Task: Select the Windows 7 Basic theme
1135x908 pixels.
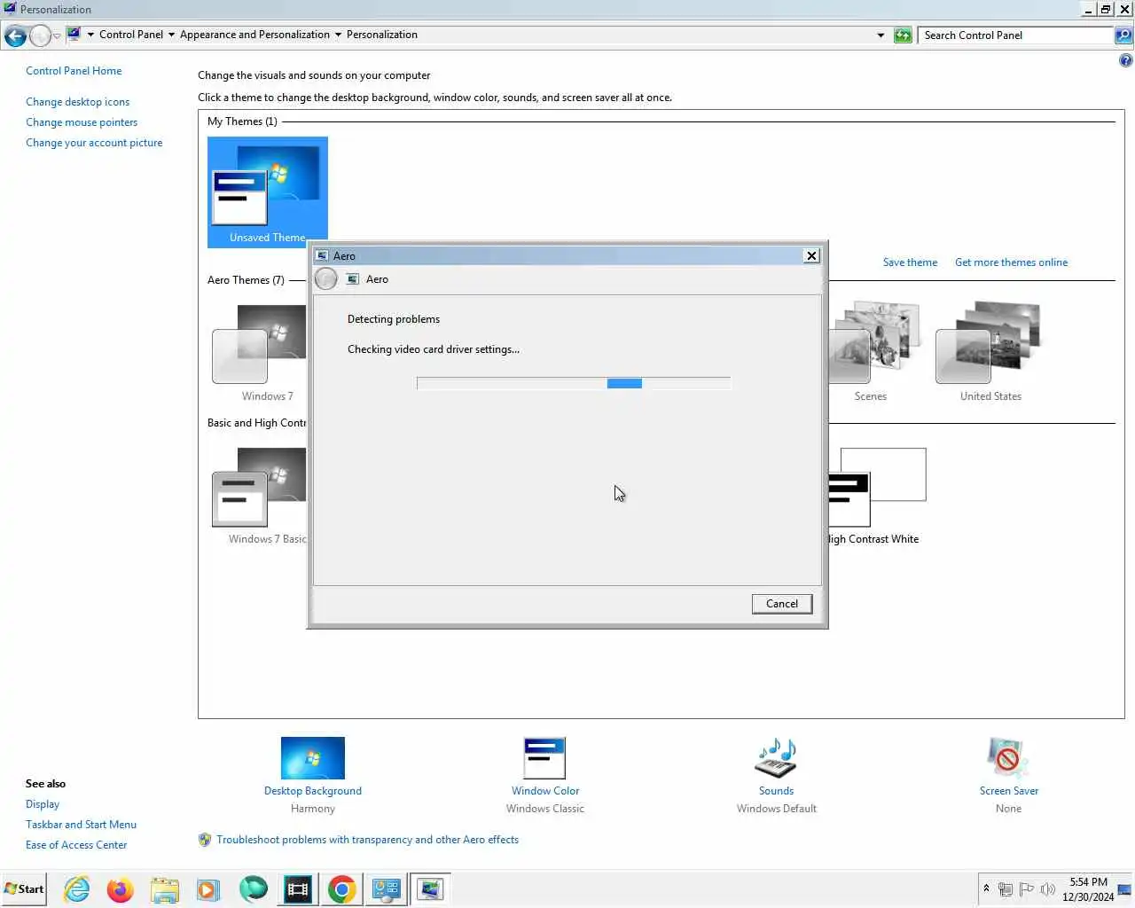Action: click(257, 495)
